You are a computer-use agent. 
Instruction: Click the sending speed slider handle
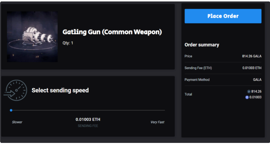pos(11,110)
